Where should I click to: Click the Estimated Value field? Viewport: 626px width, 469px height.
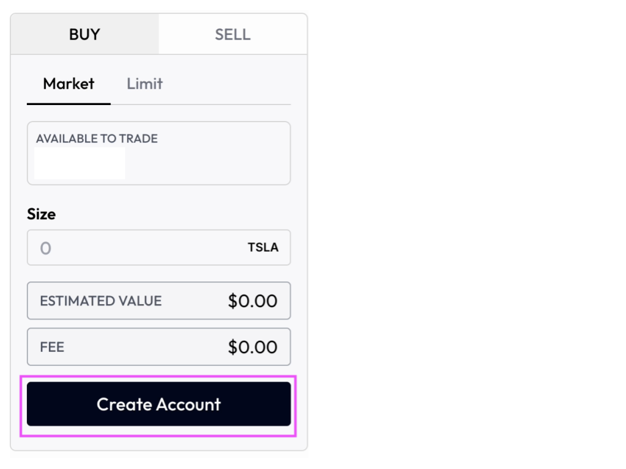point(158,300)
